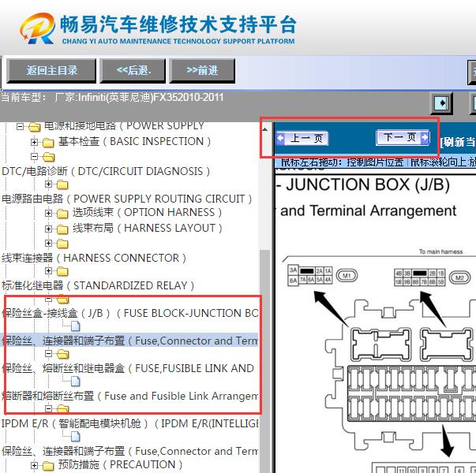Click the document icon under IPDM E/R
This screenshot has height=473, width=476.
click(x=76, y=437)
